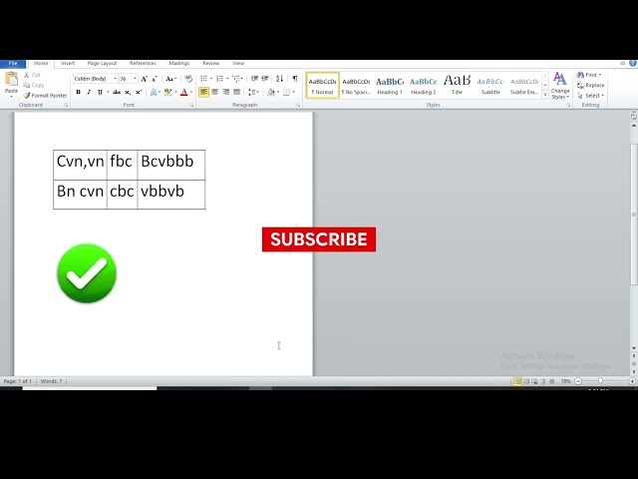This screenshot has height=479, width=638.
Task: Open Word Help question mark
Action: click(633, 63)
